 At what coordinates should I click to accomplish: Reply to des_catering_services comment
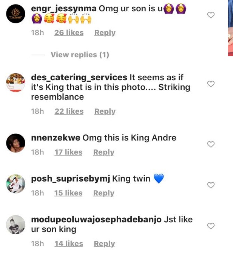coord(105,111)
